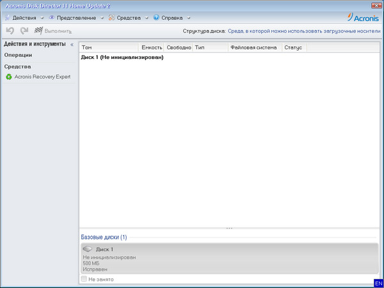Screen dimensions: 384x288
Task: Sort by the Том column header
Action: pos(109,47)
